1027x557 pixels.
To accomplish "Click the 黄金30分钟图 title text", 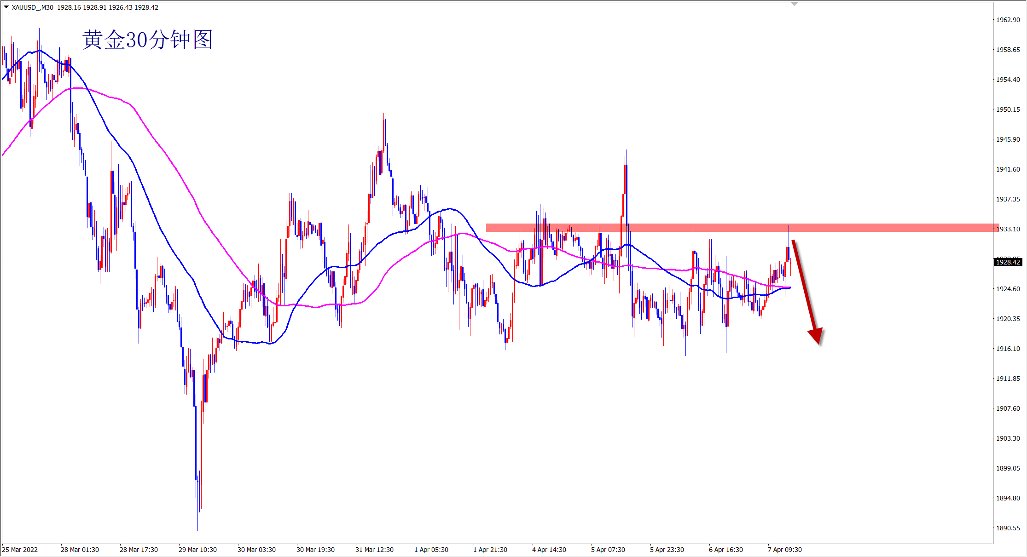I will pos(148,40).
